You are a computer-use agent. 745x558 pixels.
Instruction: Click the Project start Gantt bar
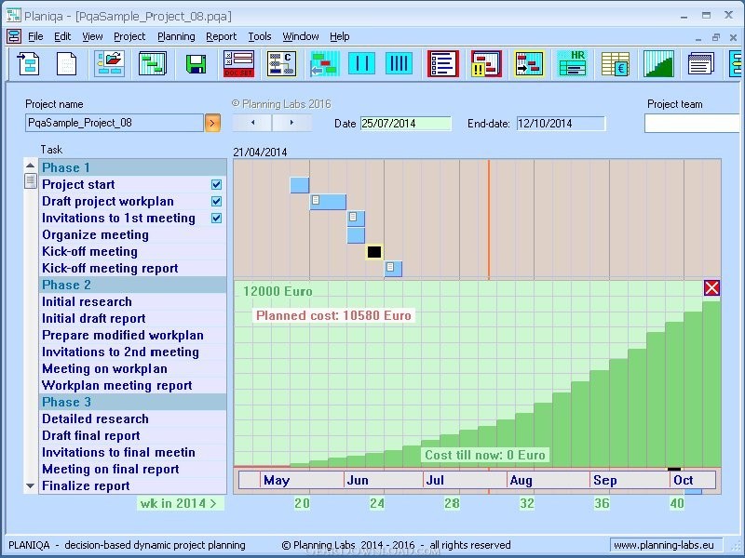(299, 185)
